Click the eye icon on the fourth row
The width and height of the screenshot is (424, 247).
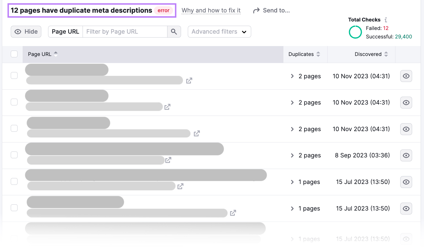[x=406, y=155]
